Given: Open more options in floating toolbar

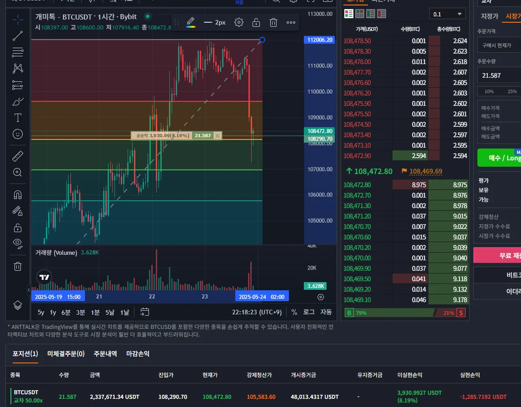Looking at the screenshot, I should tap(291, 22).
